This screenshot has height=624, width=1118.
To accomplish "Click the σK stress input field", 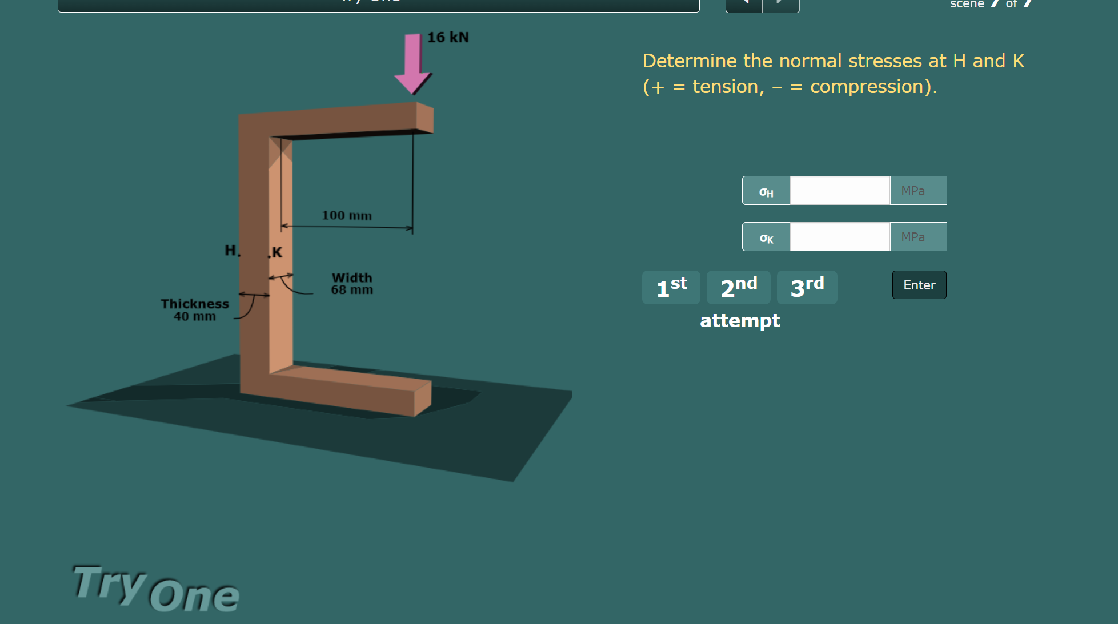I will (840, 237).
